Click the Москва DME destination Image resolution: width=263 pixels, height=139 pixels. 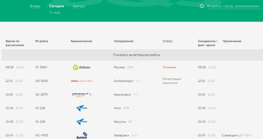(124, 67)
